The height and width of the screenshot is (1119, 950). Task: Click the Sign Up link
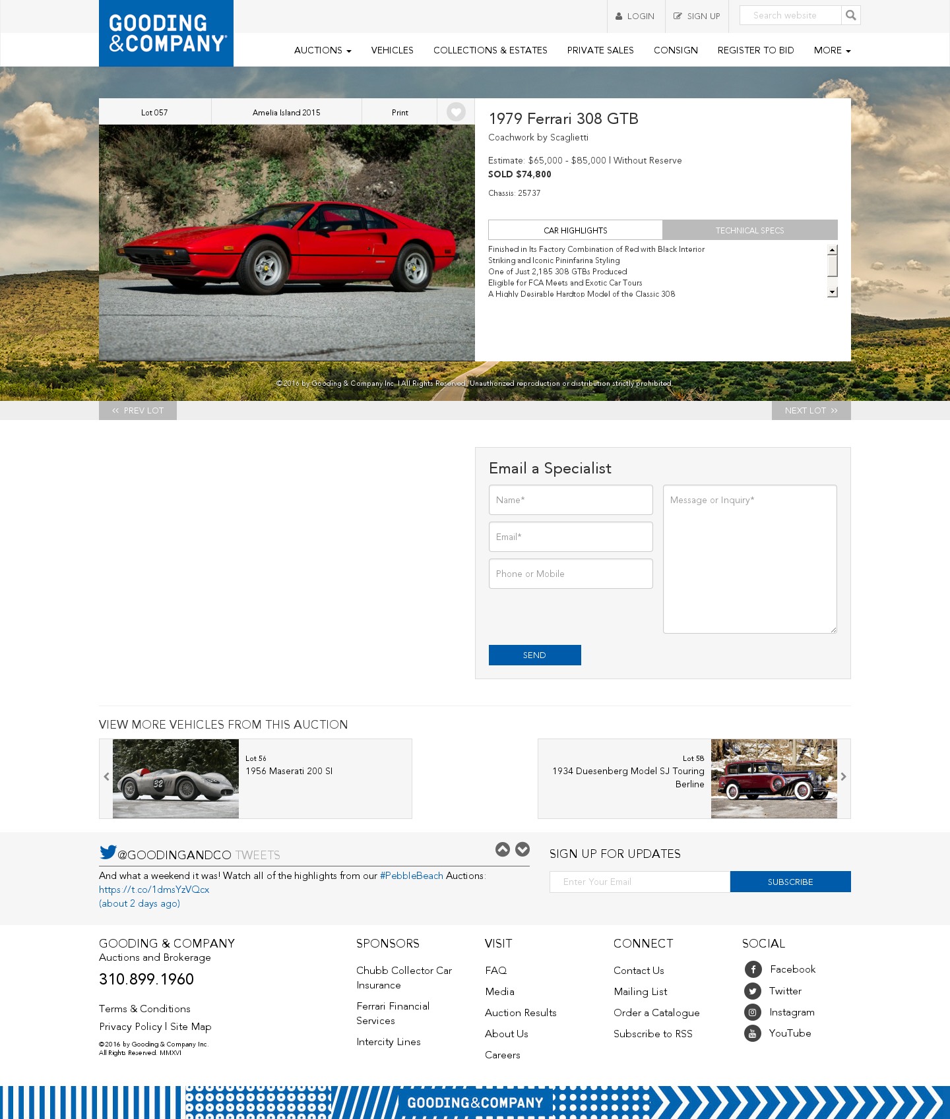coord(697,16)
